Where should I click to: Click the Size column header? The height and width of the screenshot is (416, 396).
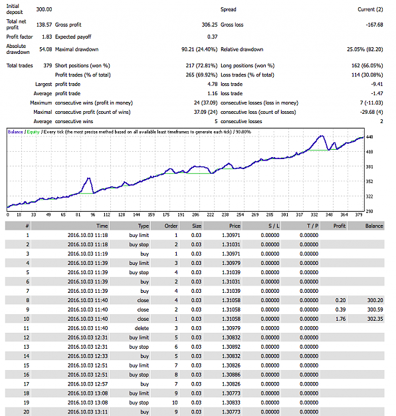click(191, 226)
